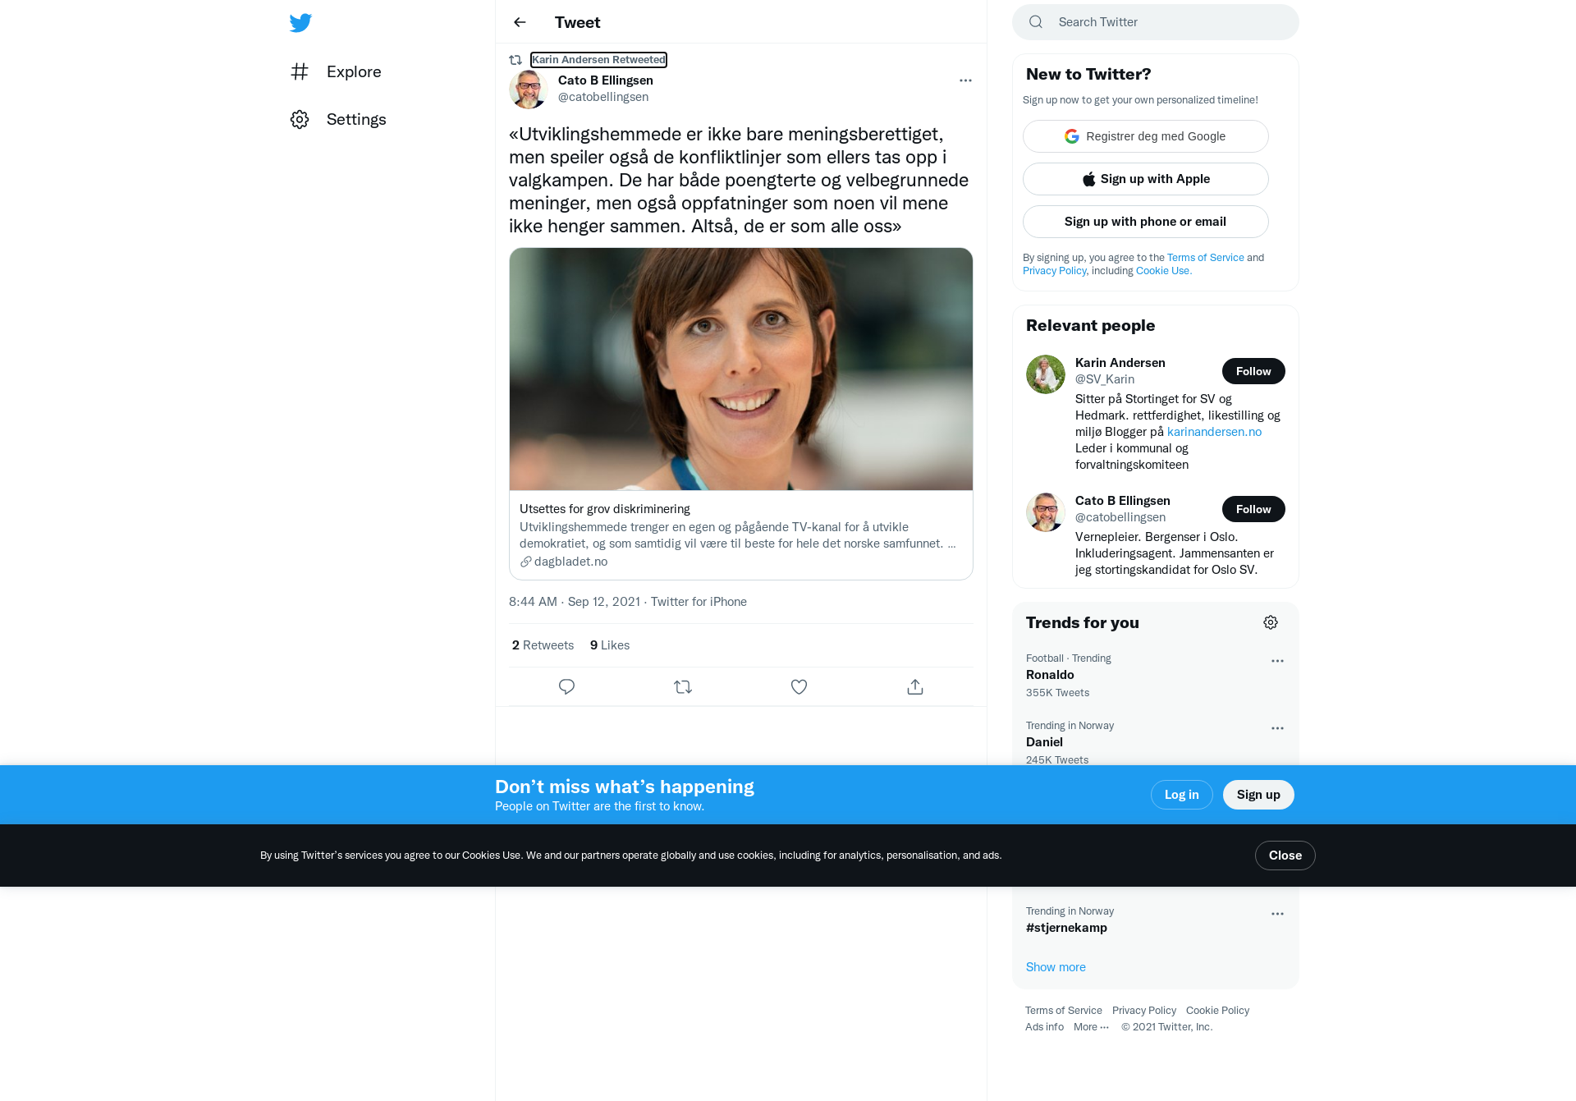Screen dimensions: 1576x1101
Task: Open Trends for you settings gear
Action: coord(1271,622)
